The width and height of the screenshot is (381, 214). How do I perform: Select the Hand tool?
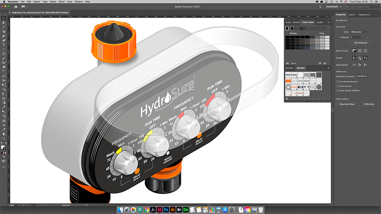click(x=4, y=134)
